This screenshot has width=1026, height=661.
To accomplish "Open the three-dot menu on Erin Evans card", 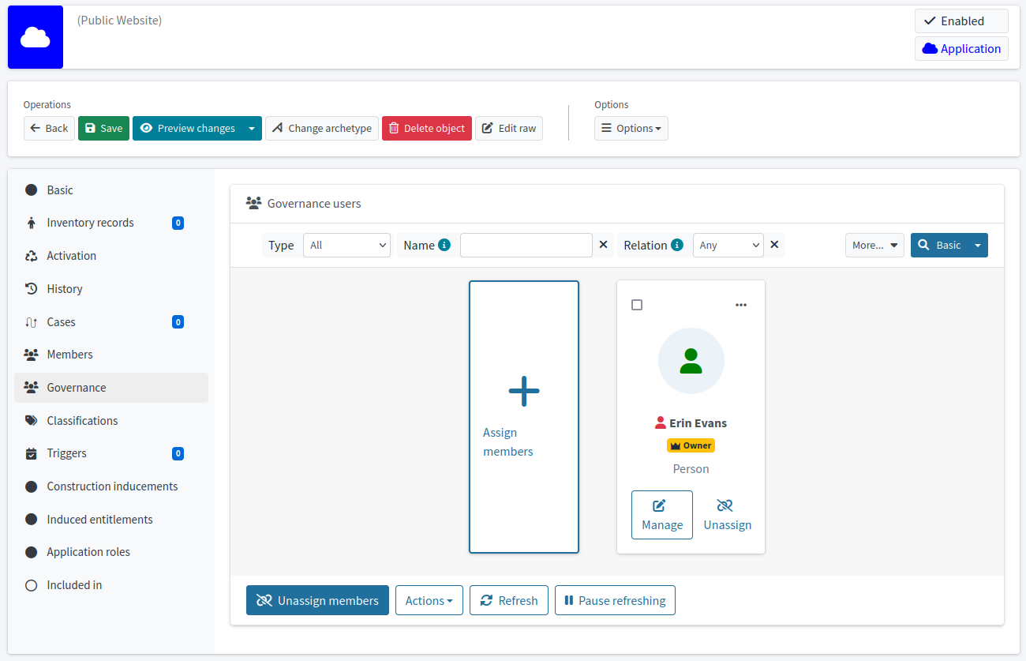I will [740, 304].
